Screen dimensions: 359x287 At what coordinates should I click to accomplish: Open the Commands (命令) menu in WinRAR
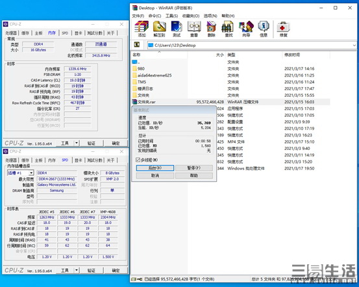pyautogui.click(x=155, y=16)
